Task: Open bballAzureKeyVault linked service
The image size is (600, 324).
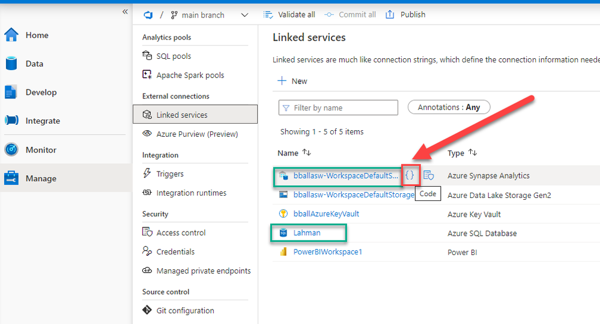Action: [326, 214]
